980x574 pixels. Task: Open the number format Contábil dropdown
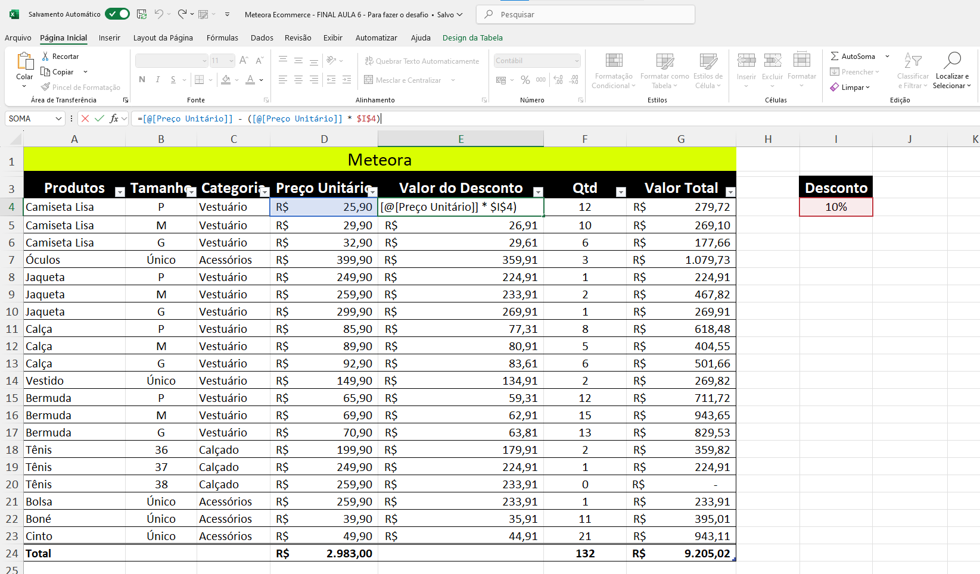point(577,61)
